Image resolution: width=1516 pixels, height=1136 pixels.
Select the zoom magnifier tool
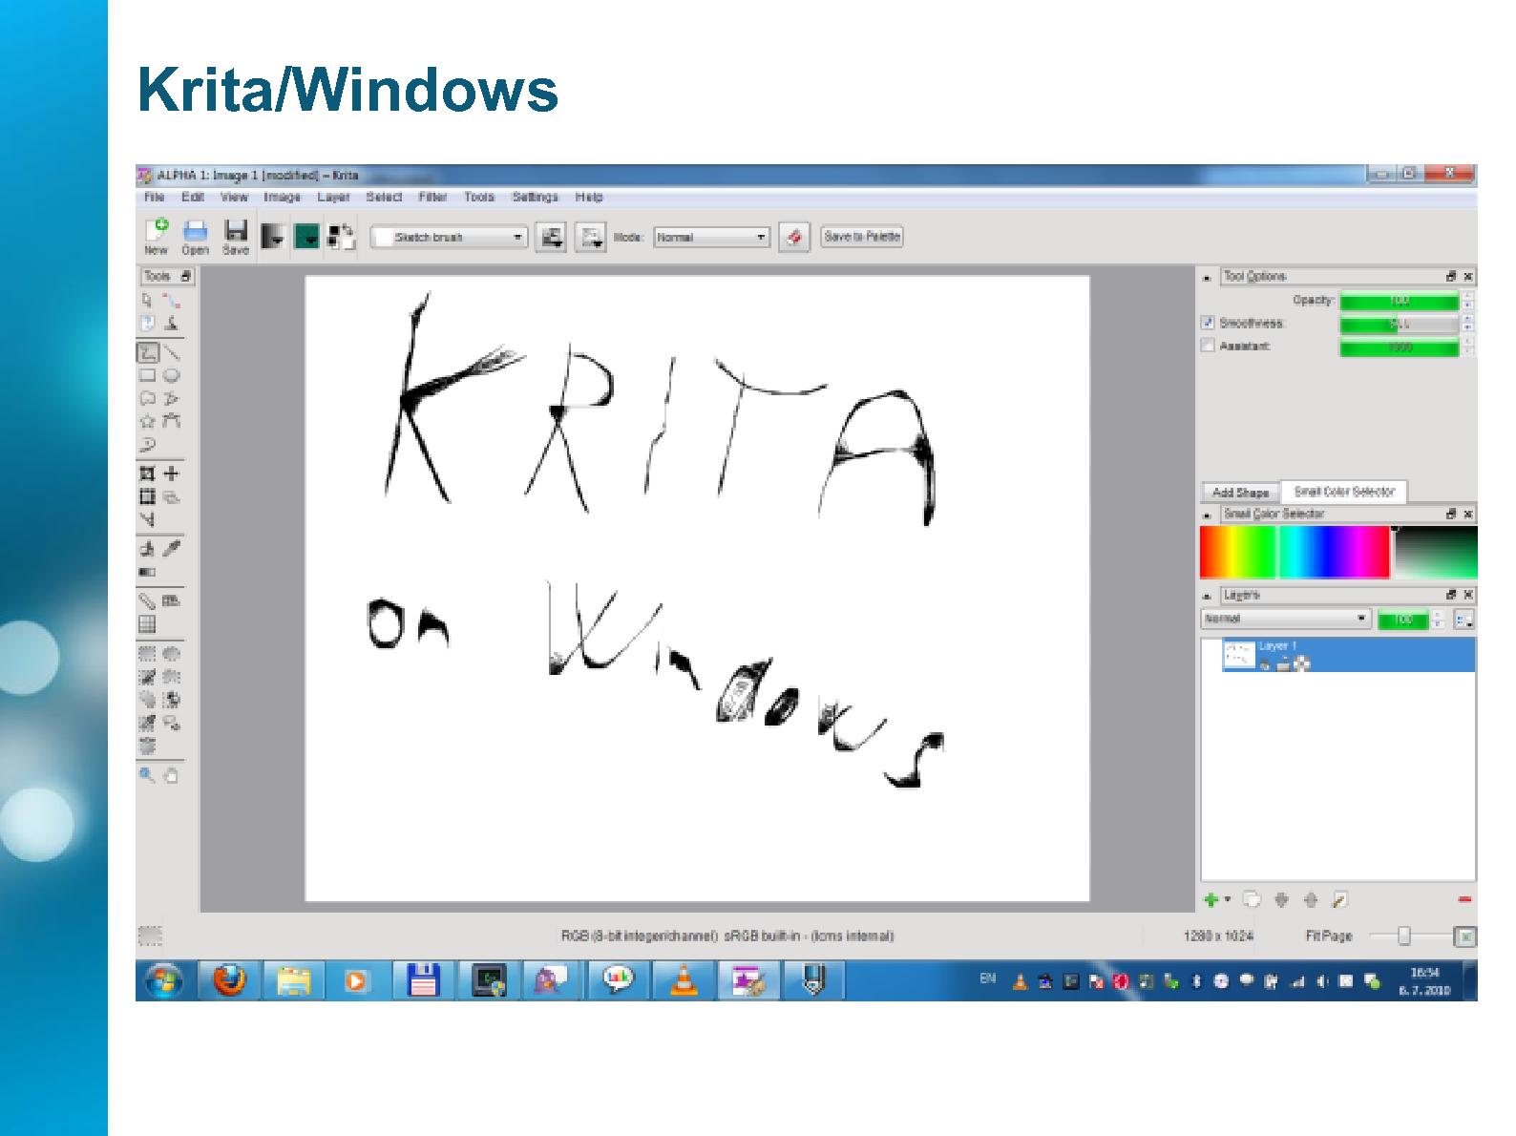pos(147,775)
